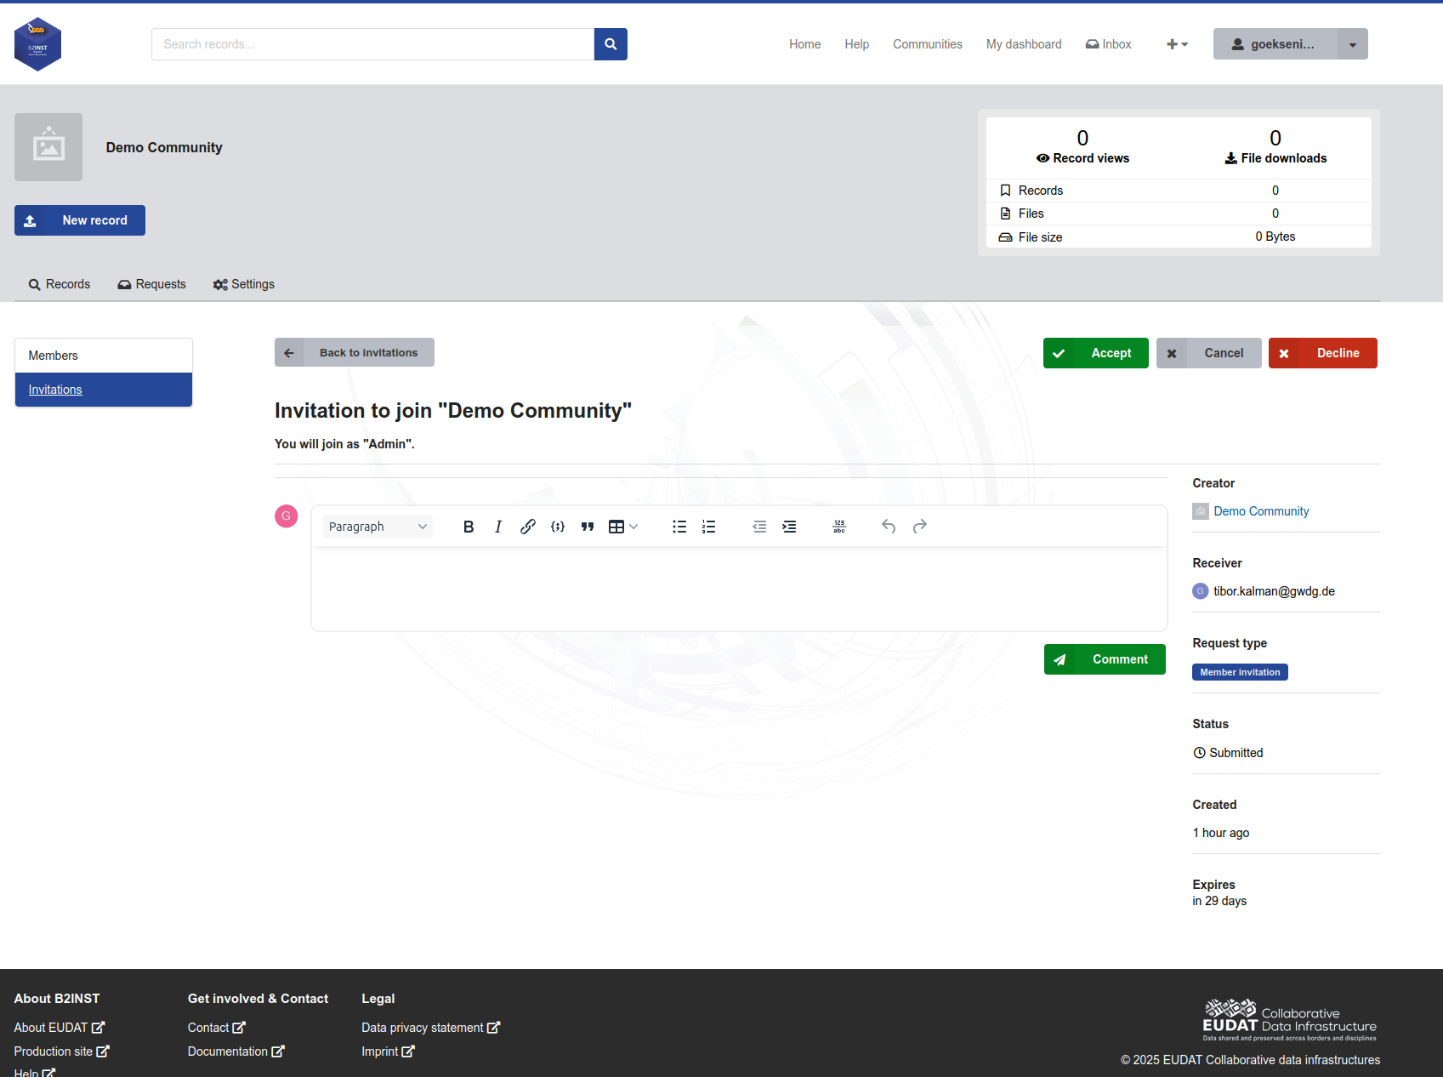Image resolution: width=1443 pixels, height=1077 pixels.
Task: Click the New record button
Action: tap(80, 220)
